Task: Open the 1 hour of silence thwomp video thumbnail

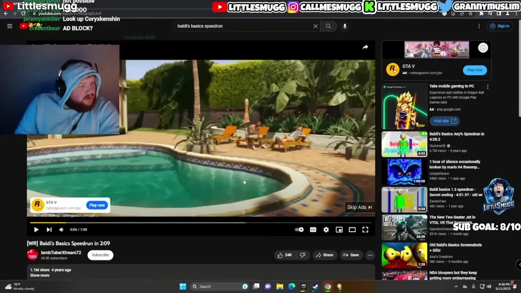Action: pyautogui.click(x=404, y=172)
